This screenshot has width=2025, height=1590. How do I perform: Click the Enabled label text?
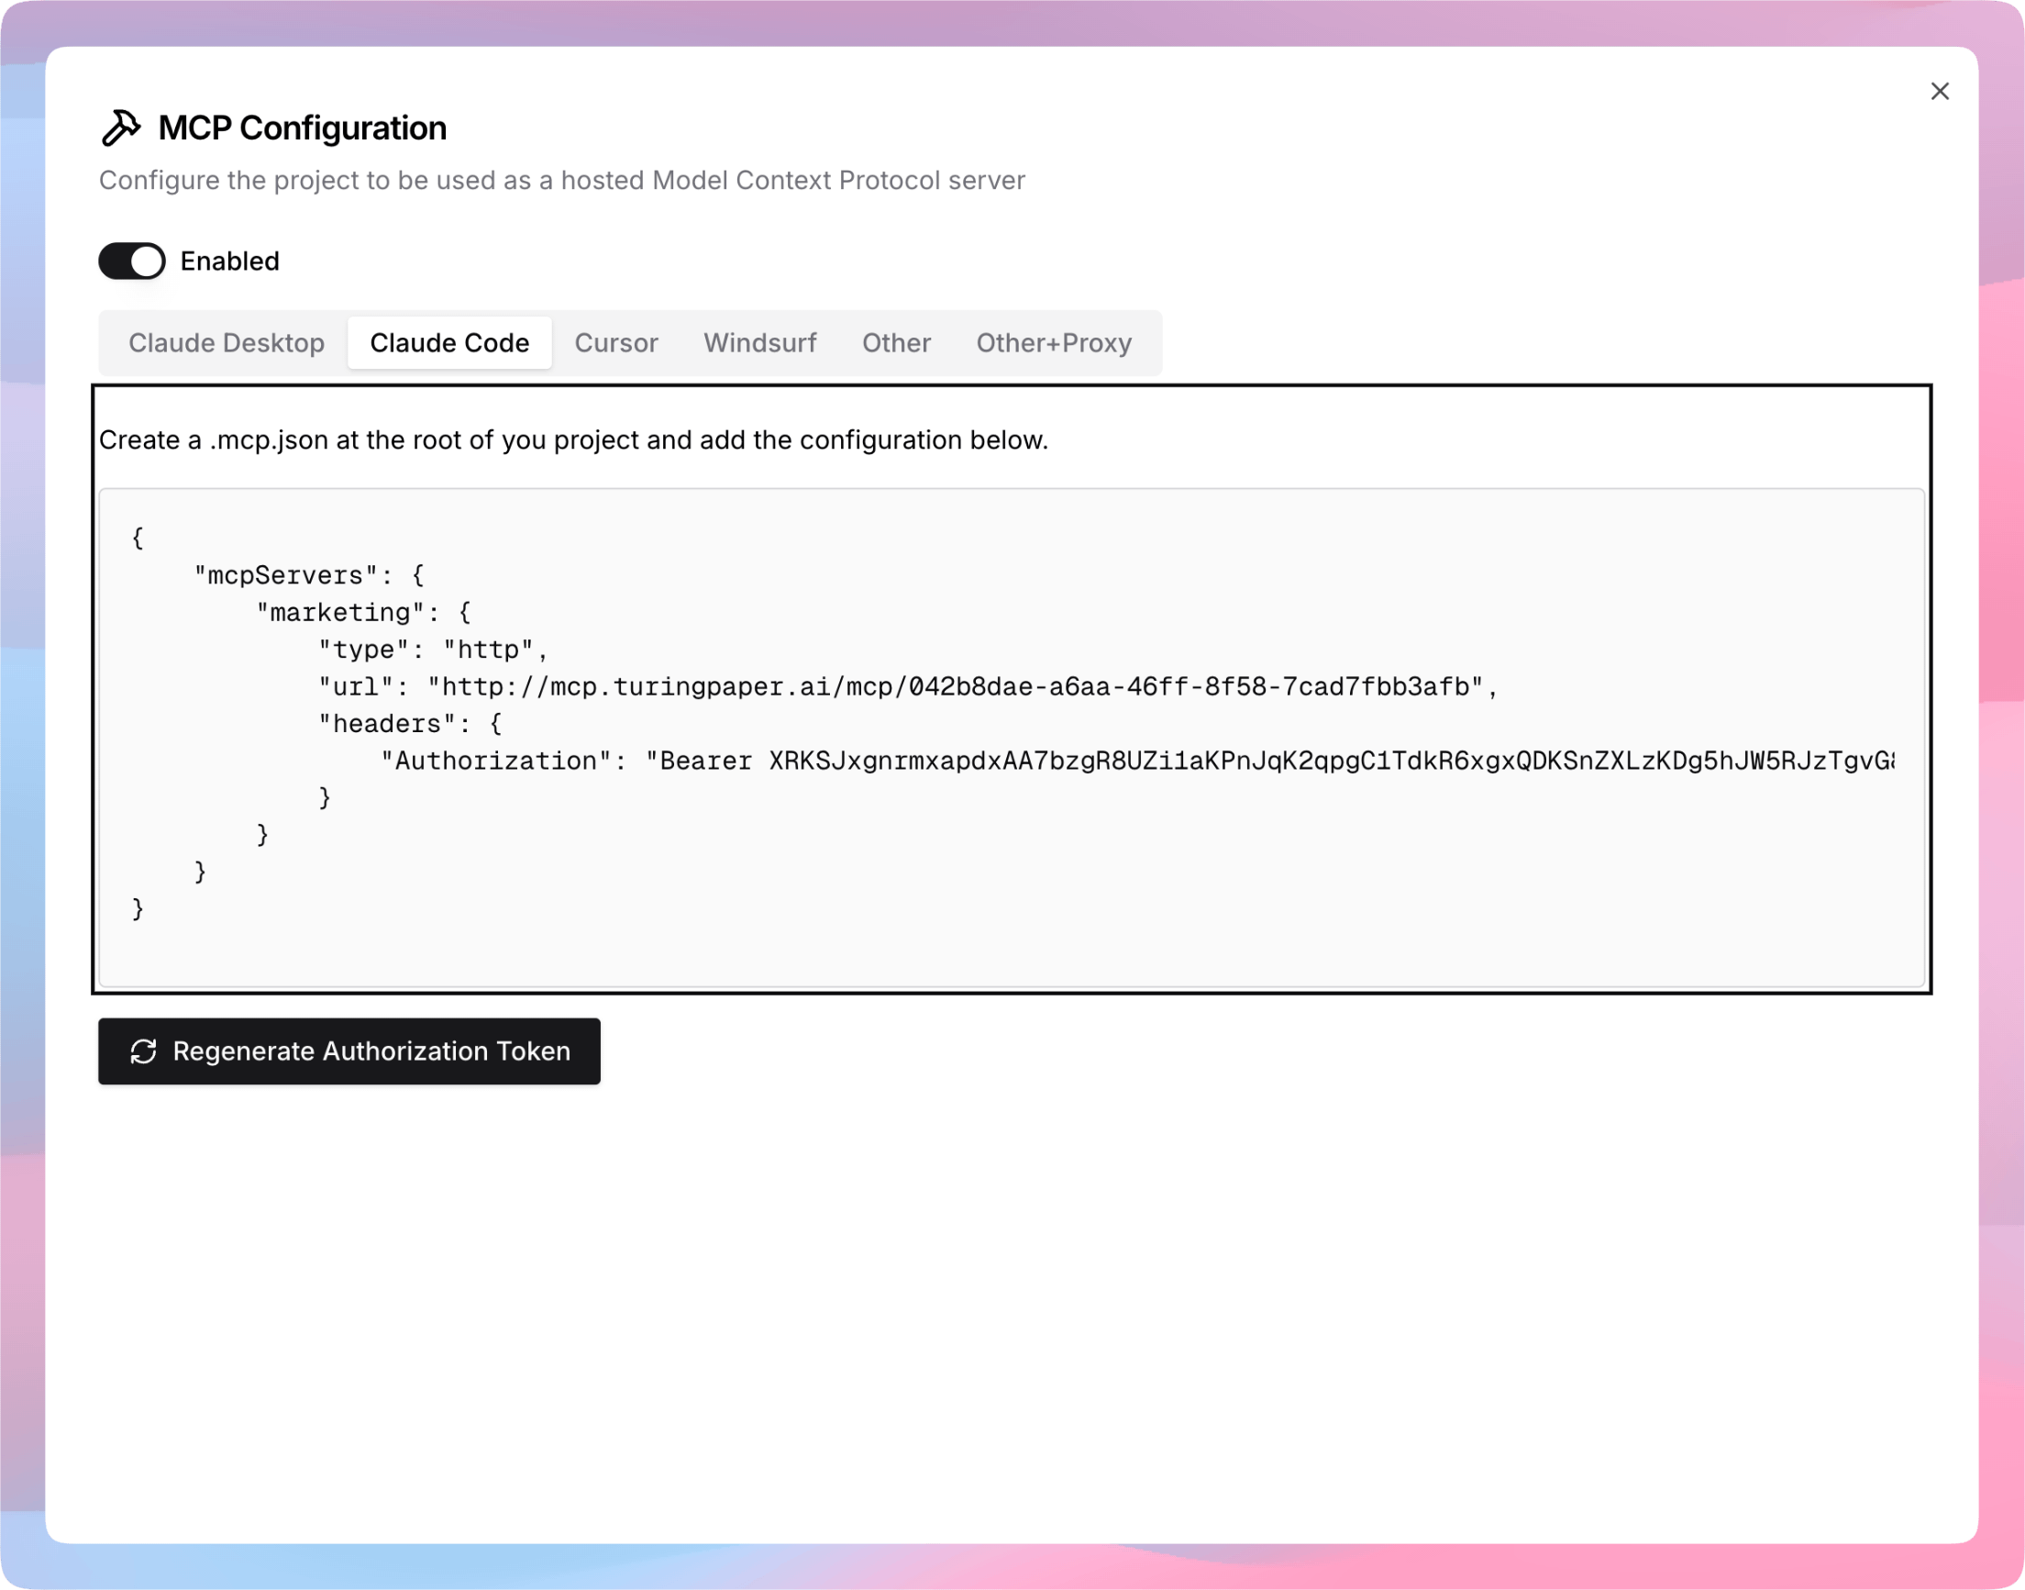[x=230, y=261]
